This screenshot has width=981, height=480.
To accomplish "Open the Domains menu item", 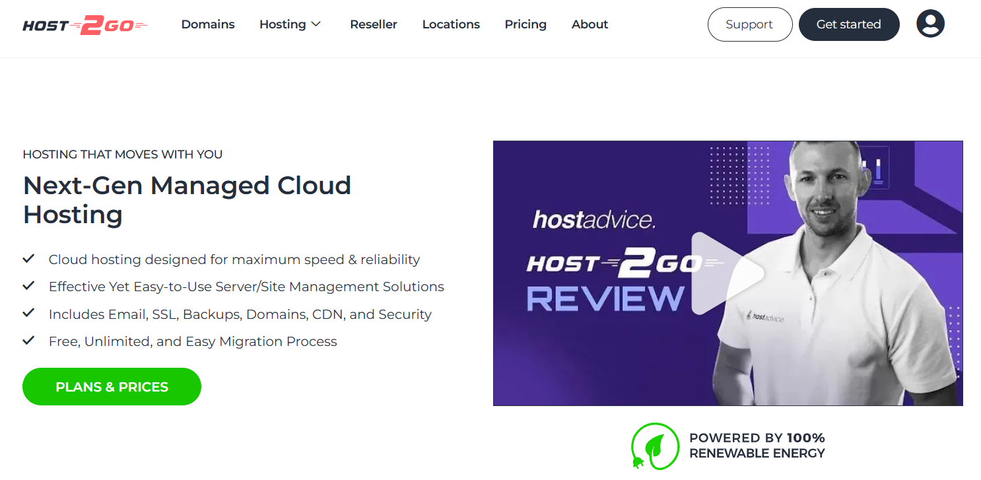I will coord(208,24).
